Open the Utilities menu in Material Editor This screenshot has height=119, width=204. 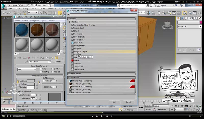point(52,21)
